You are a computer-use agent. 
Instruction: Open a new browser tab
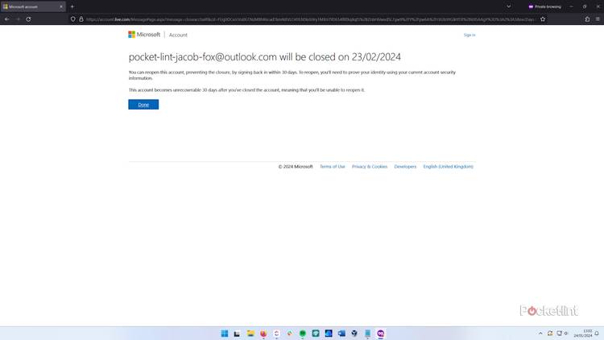pyautogui.click(x=72, y=6)
